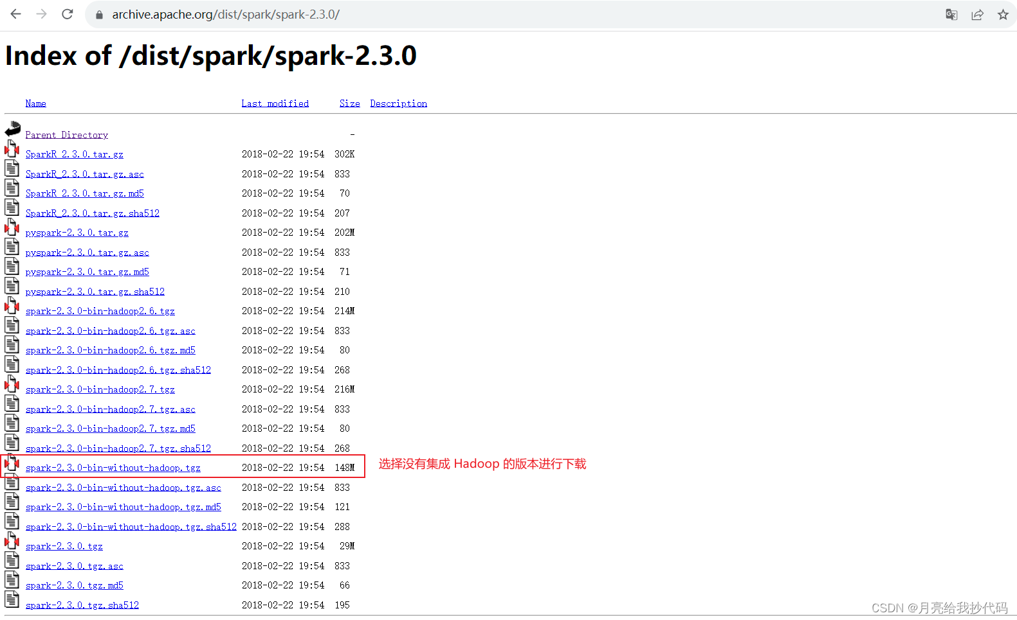Image resolution: width=1017 pixels, height=620 pixels.
Task: Click the Parent Directory back-arrow icon
Action: [12, 129]
